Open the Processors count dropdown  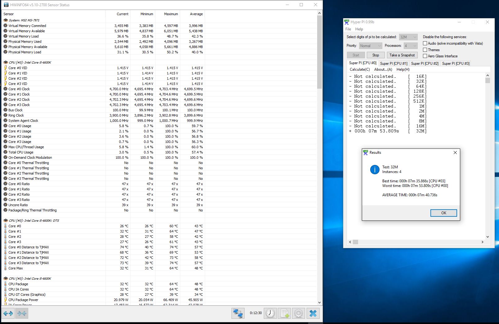click(x=410, y=46)
